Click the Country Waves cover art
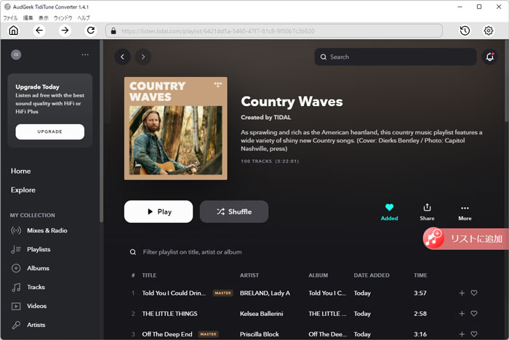Screen dimensions: 509x340 click(176, 128)
